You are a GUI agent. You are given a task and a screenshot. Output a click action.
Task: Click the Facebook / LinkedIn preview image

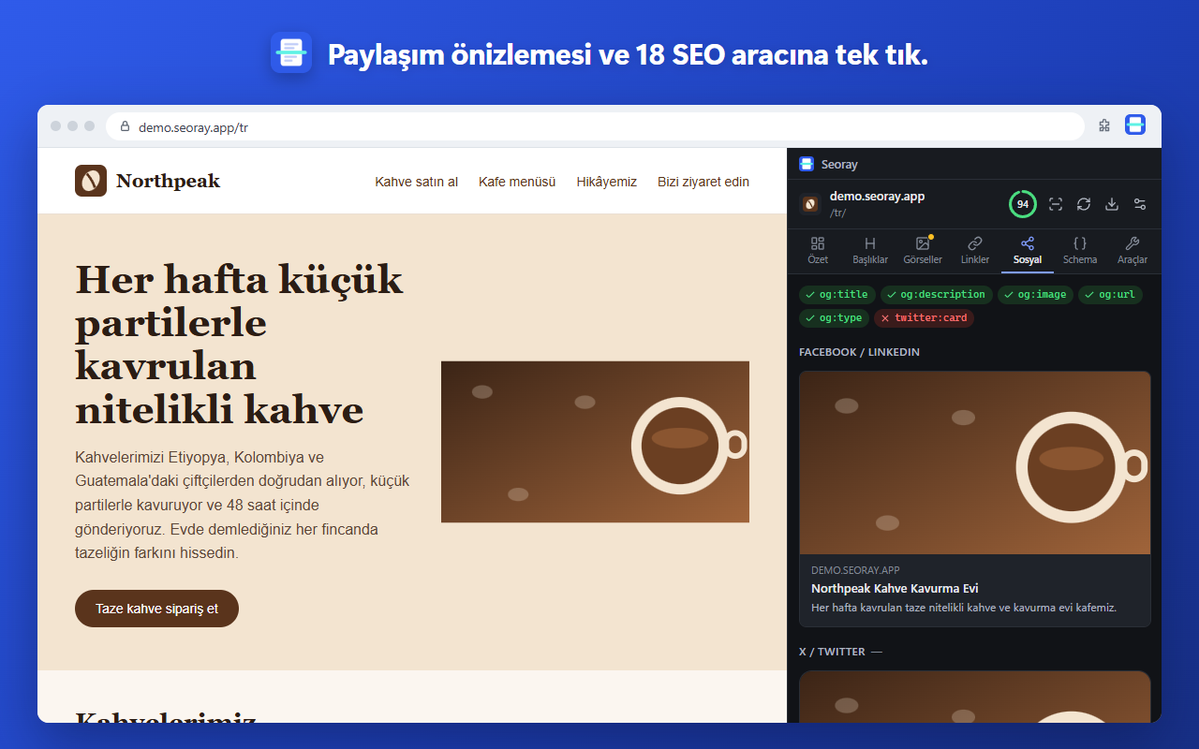[974, 463]
